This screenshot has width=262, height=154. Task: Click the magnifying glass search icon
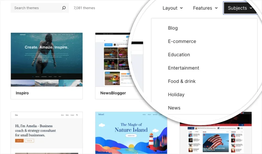(x=64, y=8)
